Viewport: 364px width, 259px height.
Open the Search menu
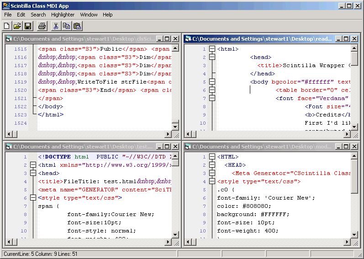38,15
